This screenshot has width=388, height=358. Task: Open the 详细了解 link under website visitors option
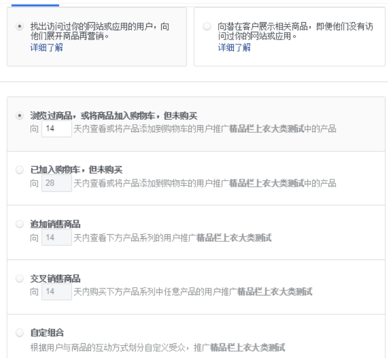click(46, 47)
